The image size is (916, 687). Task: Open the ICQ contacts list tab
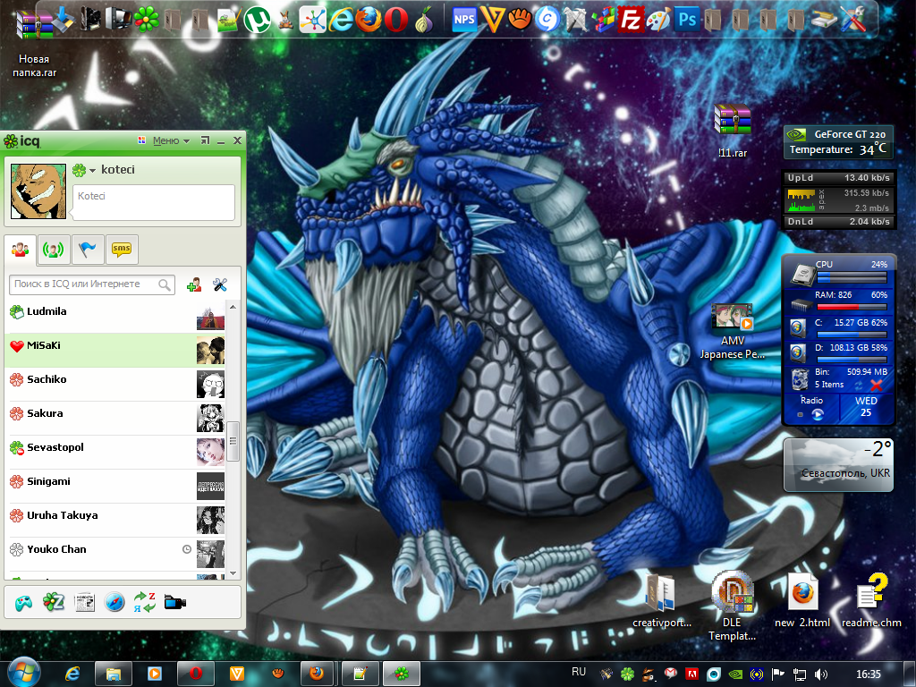[20, 250]
